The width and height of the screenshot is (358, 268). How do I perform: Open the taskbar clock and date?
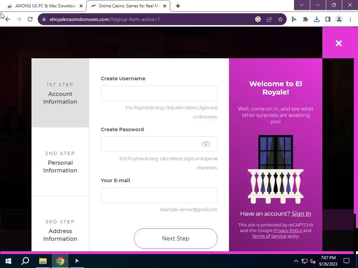328,261
